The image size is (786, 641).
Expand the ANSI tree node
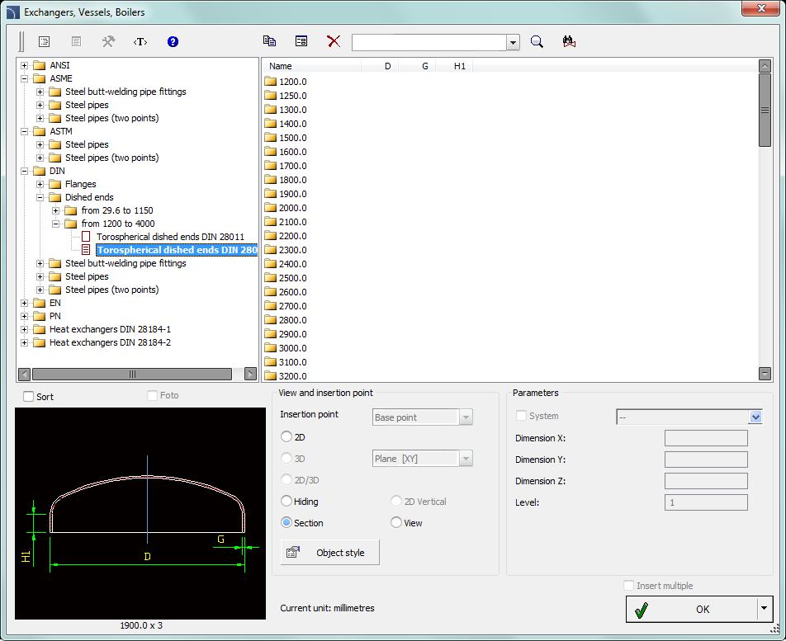pyautogui.click(x=24, y=65)
